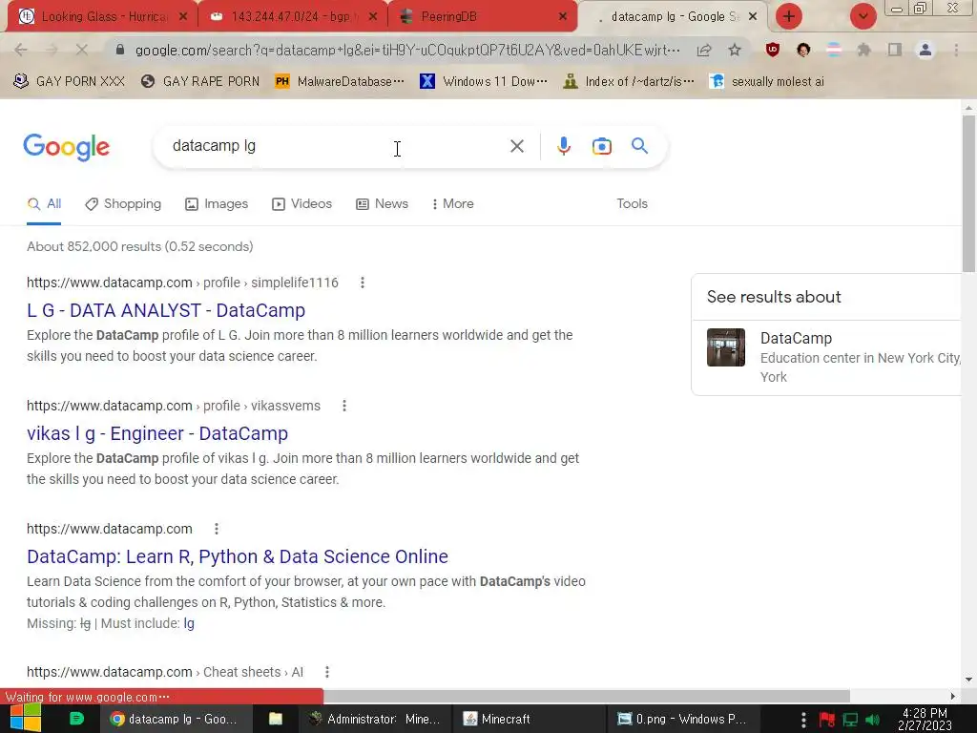The image size is (977, 733).
Task: Search by image with the camera icon
Action: coord(601,146)
